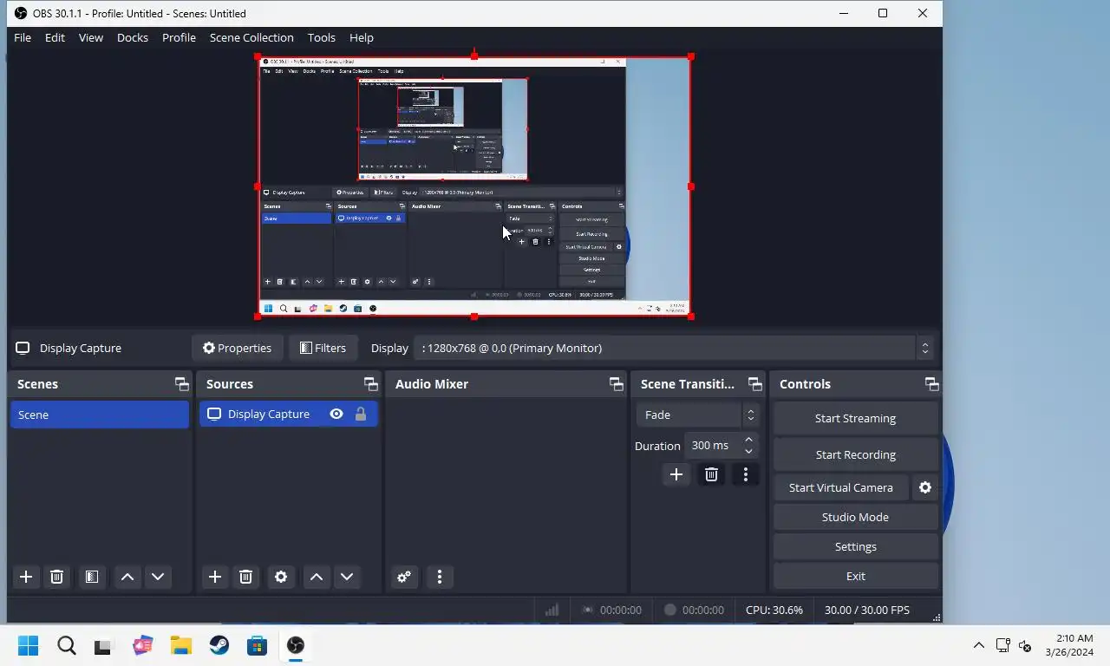Viewport: 1110px width, 666px height.
Task: Remove selected source trash icon
Action: pyautogui.click(x=245, y=577)
